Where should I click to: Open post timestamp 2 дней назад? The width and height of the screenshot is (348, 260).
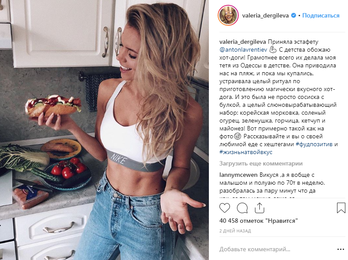(235, 231)
